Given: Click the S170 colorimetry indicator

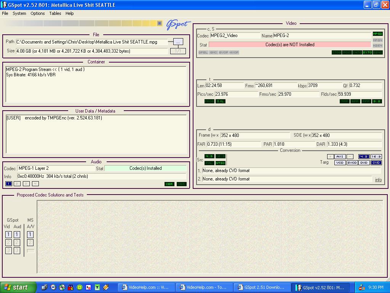Looking at the screenshot, I should pyautogui.click(x=368, y=52).
